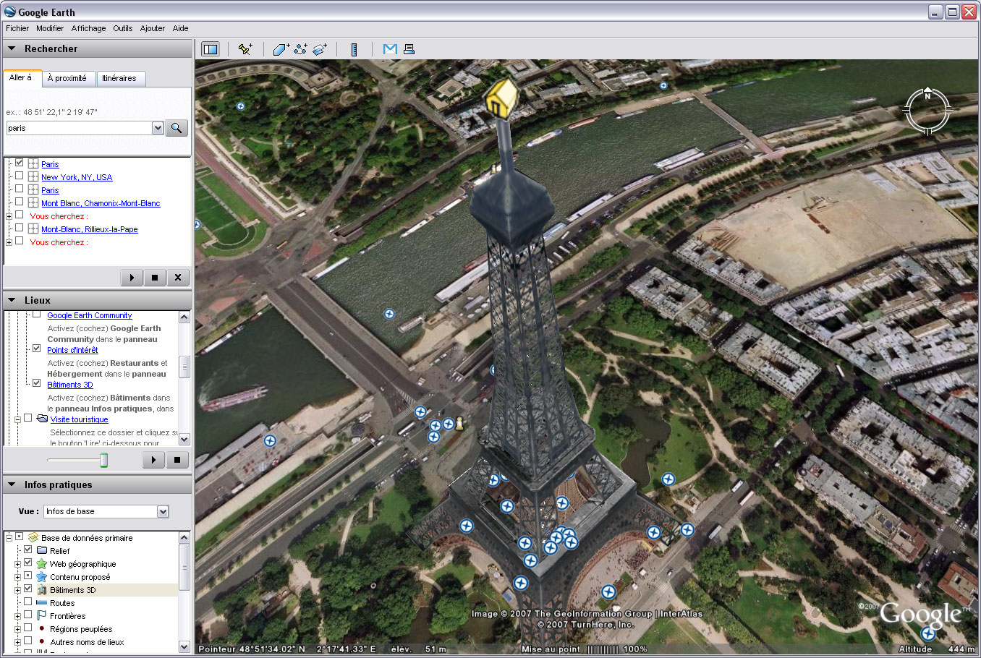
Task: Collapse the Lieux panel
Action: point(12,300)
